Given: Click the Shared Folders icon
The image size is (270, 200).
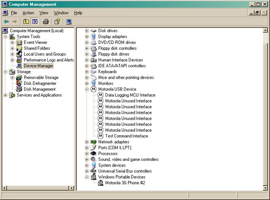Looking at the screenshot, I should pos(19,48).
